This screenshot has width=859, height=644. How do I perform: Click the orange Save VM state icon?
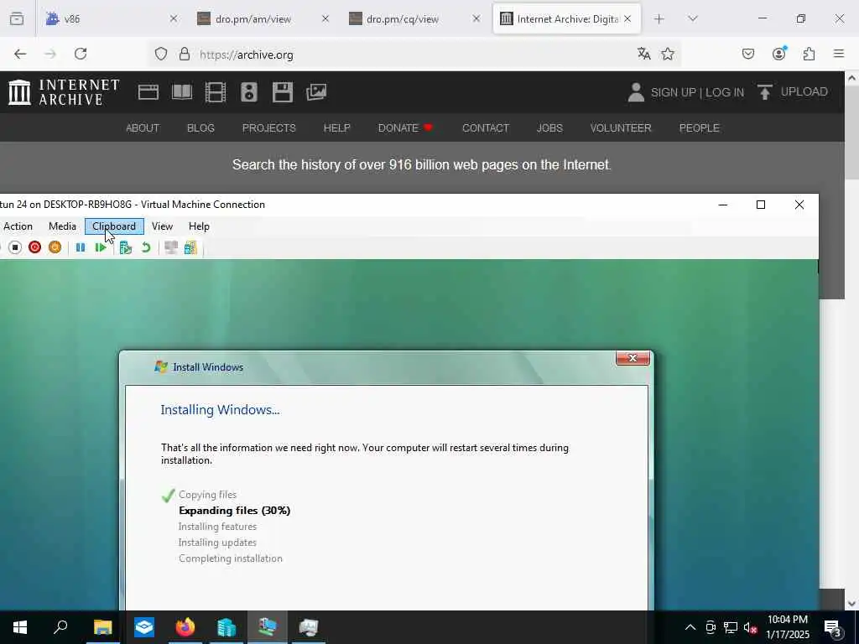click(x=55, y=247)
